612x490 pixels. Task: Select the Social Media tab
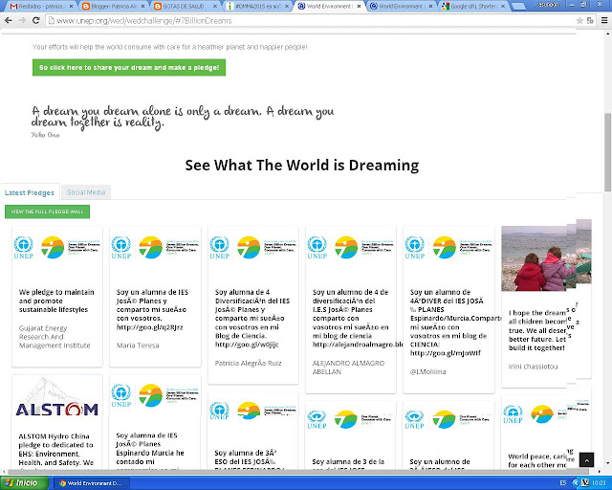pyautogui.click(x=86, y=192)
